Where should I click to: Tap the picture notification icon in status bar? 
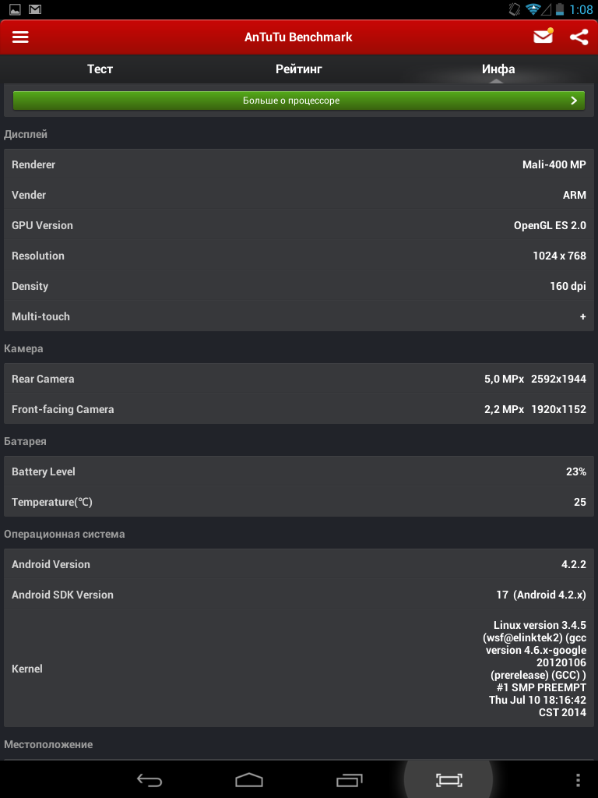pyautogui.click(x=15, y=9)
